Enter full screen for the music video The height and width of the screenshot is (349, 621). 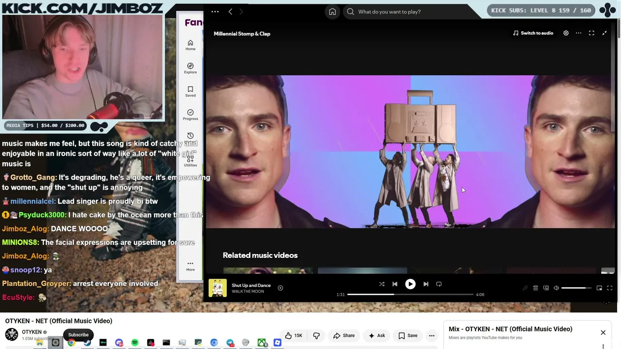click(591, 33)
